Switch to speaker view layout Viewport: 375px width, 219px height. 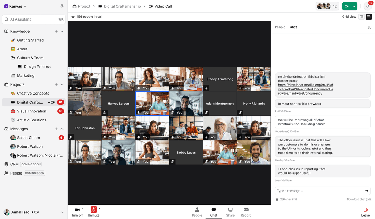tap(361, 16)
